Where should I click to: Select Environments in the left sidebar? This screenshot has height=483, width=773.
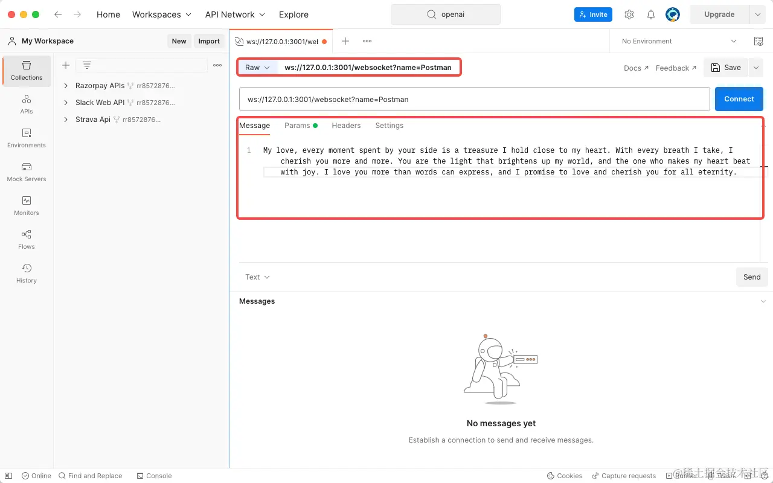pos(26,139)
